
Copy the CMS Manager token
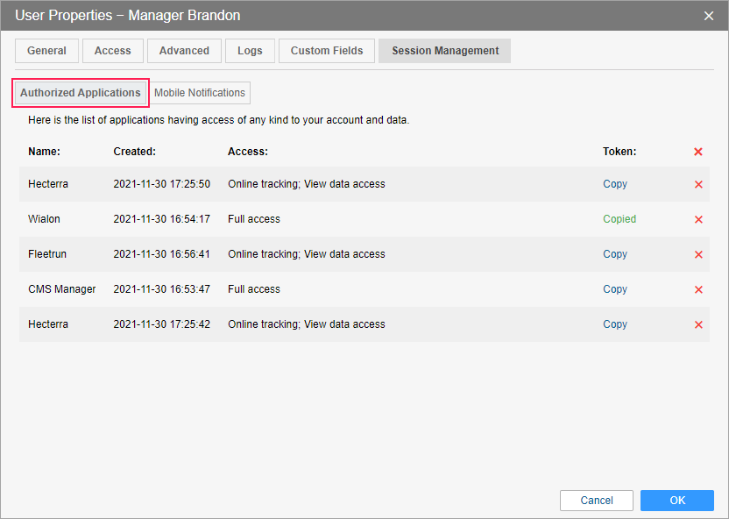click(614, 289)
